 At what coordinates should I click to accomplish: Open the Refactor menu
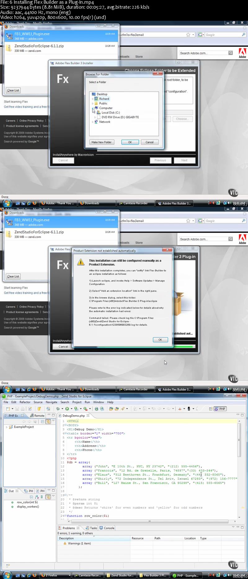(x=25, y=402)
